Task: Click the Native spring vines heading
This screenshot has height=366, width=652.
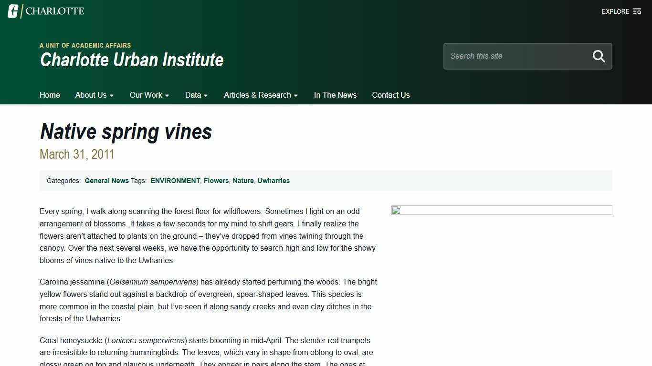Action: tap(126, 132)
